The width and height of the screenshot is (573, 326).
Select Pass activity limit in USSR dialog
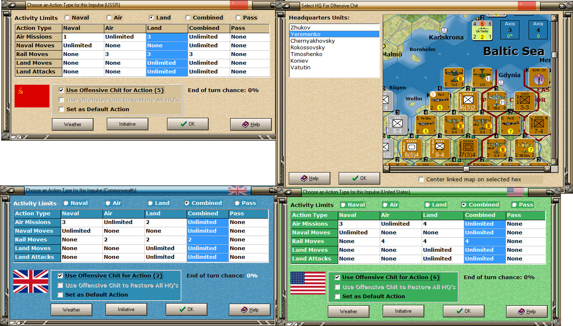(x=238, y=18)
